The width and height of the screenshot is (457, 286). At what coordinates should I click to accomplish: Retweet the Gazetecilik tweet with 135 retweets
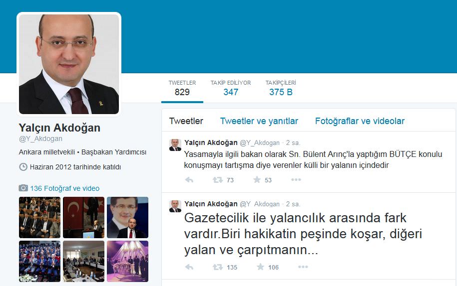[218, 267]
